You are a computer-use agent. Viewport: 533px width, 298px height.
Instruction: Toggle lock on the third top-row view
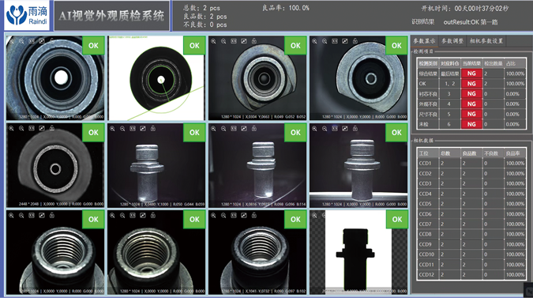pyautogui.click(x=254, y=41)
